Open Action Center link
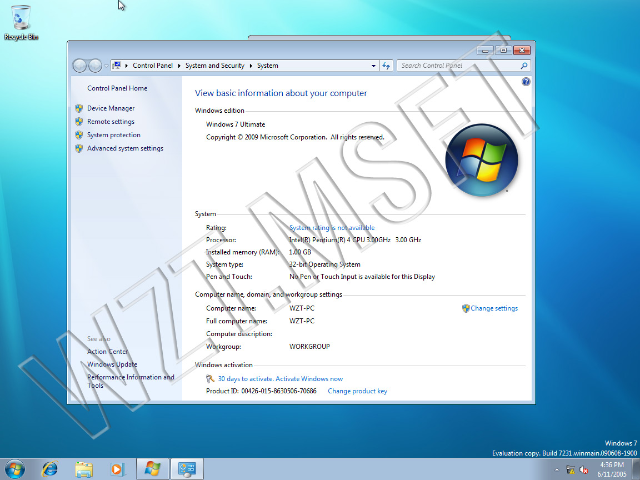Viewport: 640px width, 480px height. pyautogui.click(x=107, y=352)
